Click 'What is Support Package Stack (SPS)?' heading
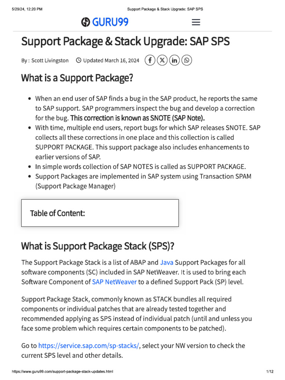Viewport: 285px width, 380px height. click(98, 246)
